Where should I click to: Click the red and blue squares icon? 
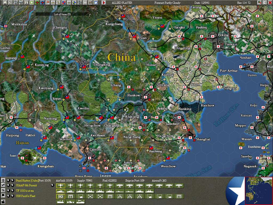64,3
